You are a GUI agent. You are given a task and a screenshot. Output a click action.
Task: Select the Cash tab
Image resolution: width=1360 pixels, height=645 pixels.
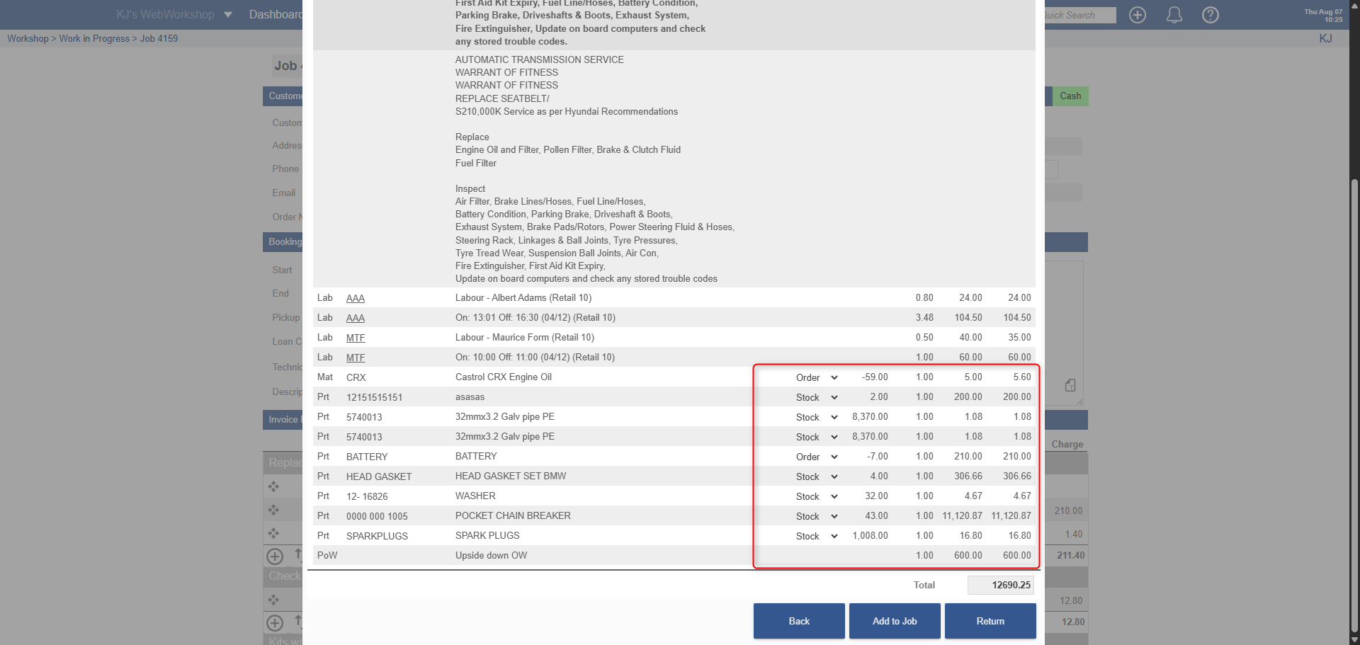1070,96
